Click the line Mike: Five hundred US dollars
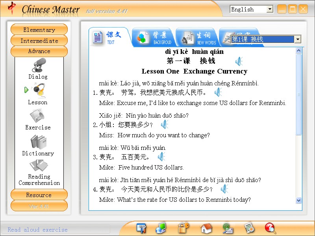Image resolution: width=315 pixels, height=236 pixels. pyautogui.click(x=141, y=167)
